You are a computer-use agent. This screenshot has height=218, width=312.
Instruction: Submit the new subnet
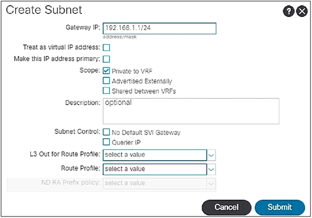(x=280, y=207)
